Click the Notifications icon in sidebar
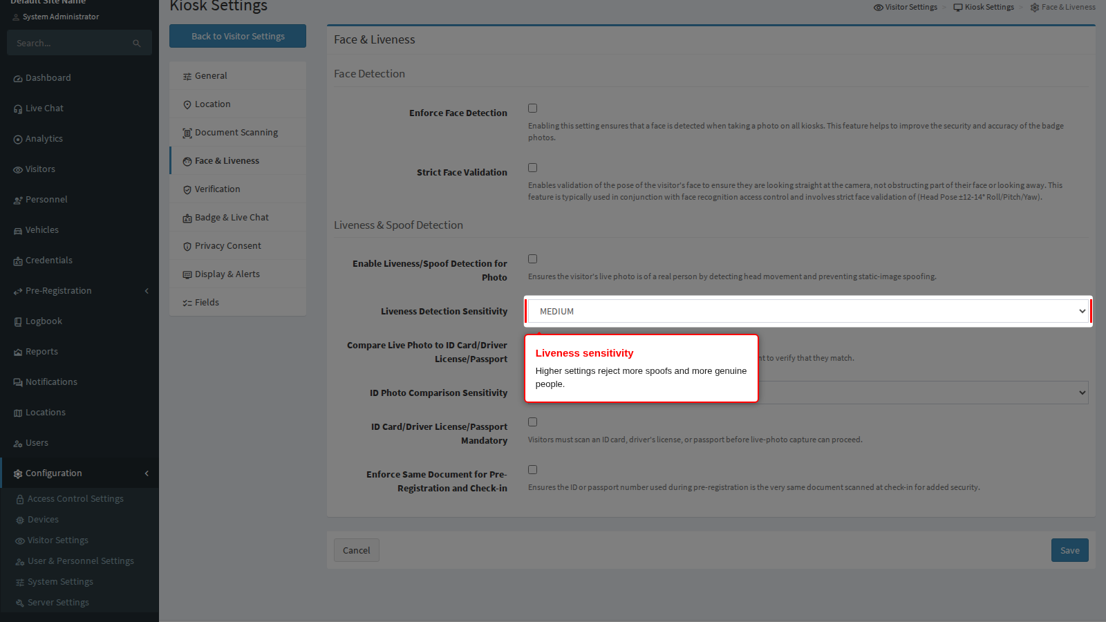 tap(18, 383)
